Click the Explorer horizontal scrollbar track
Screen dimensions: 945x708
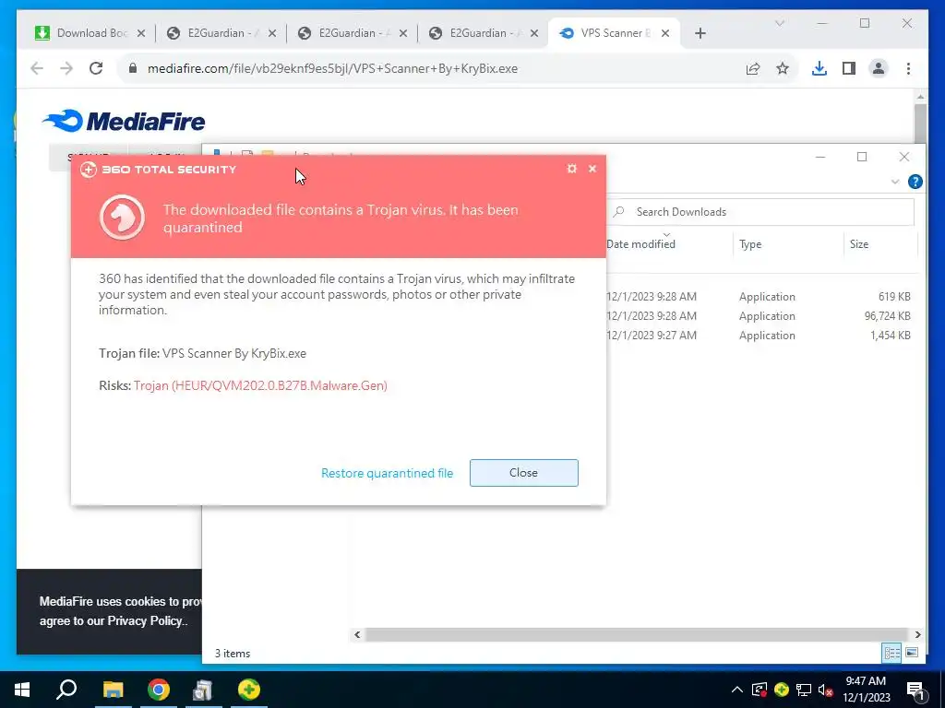(637, 634)
